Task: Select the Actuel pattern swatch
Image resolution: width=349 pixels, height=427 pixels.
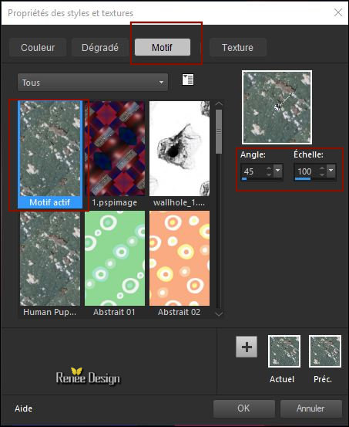Action: coord(284,351)
